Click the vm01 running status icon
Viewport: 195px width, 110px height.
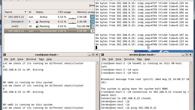(37, 26)
